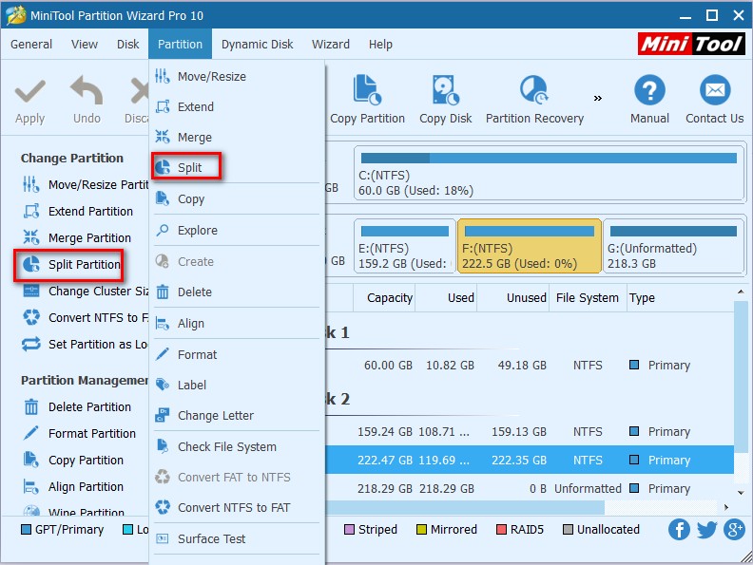The height and width of the screenshot is (565, 753).
Task: Expand the toolbar overflow chevron
Action: point(597,99)
